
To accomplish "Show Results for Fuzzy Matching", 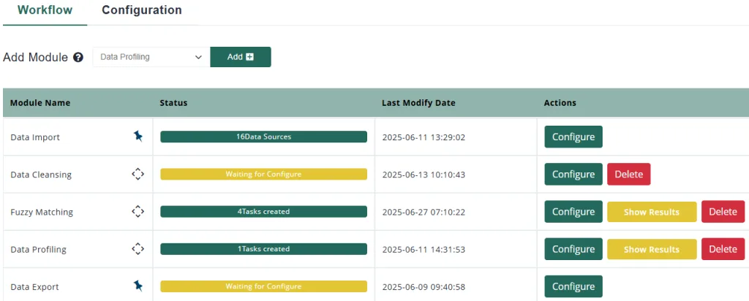I will point(651,212).
